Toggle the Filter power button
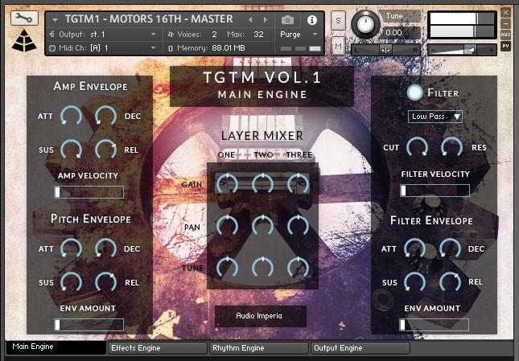 click(414, 92)
